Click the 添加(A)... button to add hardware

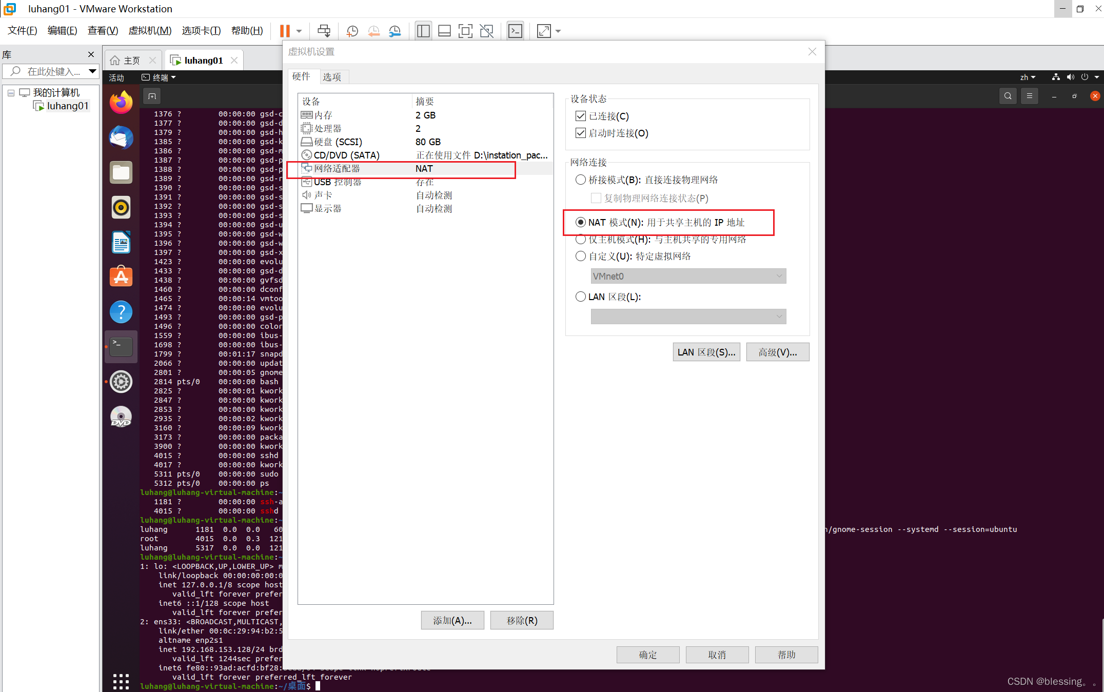point(452,620)
